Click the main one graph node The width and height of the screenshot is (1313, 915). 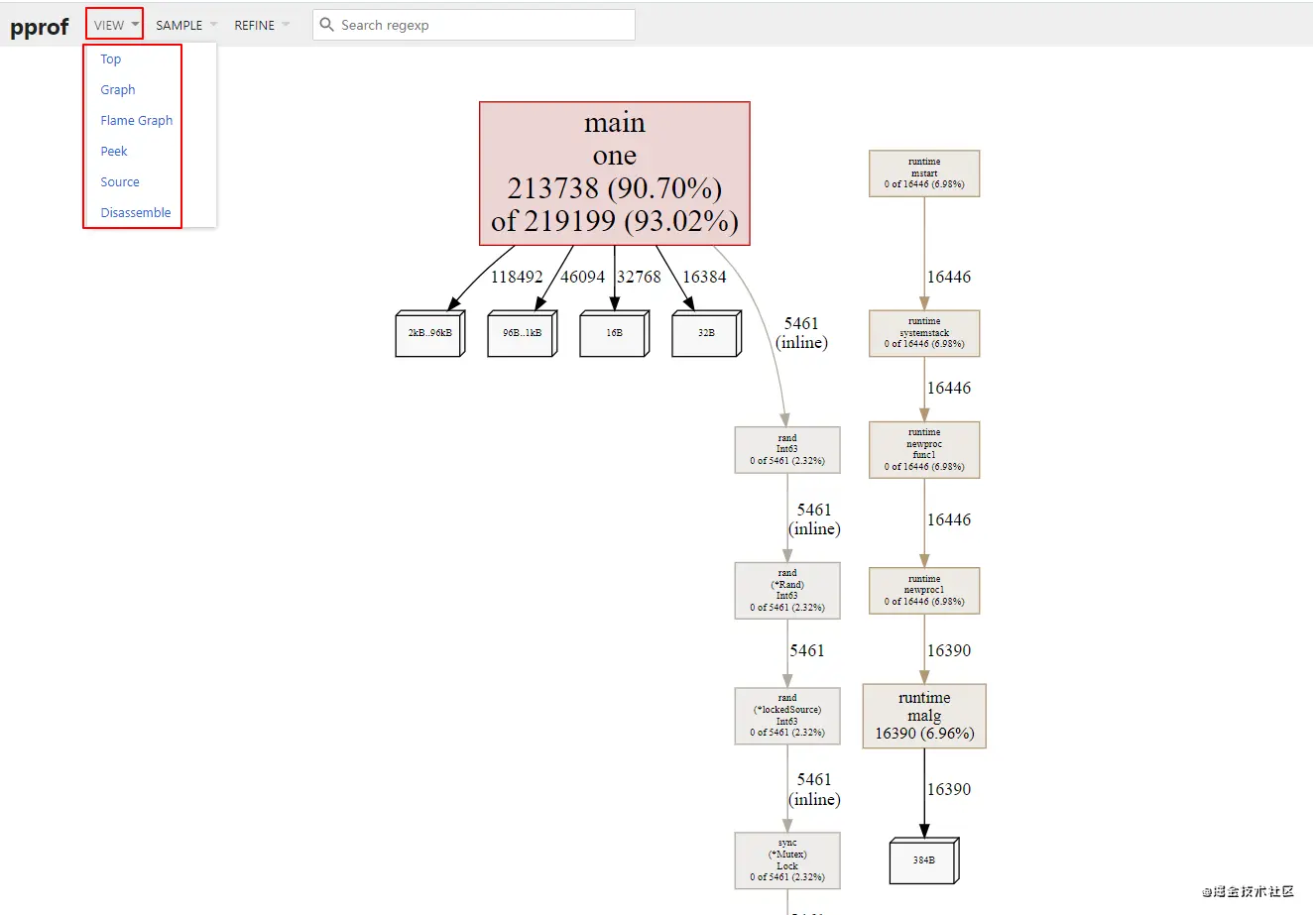pos(615,173)
